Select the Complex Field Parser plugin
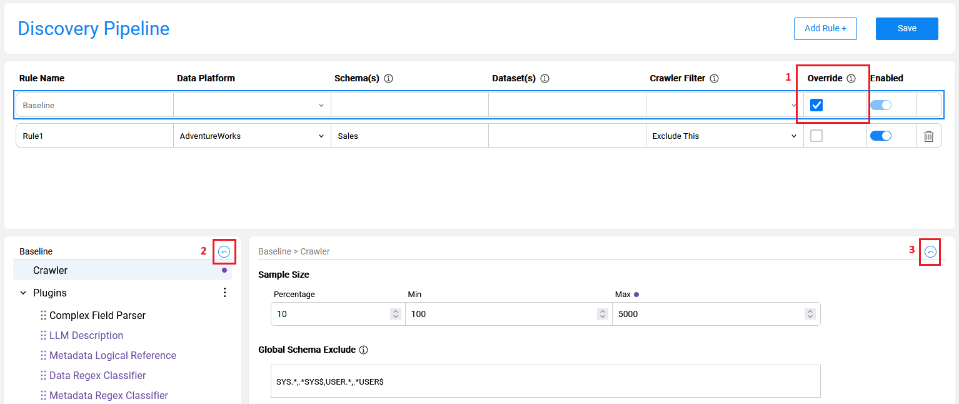Image resolution: width=959 pixels, height=404 pixels. click(98, 316)
